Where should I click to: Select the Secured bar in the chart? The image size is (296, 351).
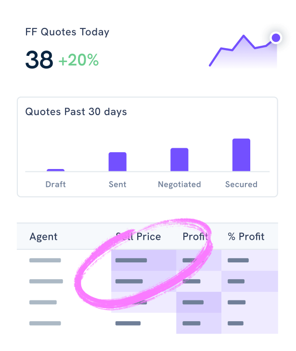tap(241, 155)
